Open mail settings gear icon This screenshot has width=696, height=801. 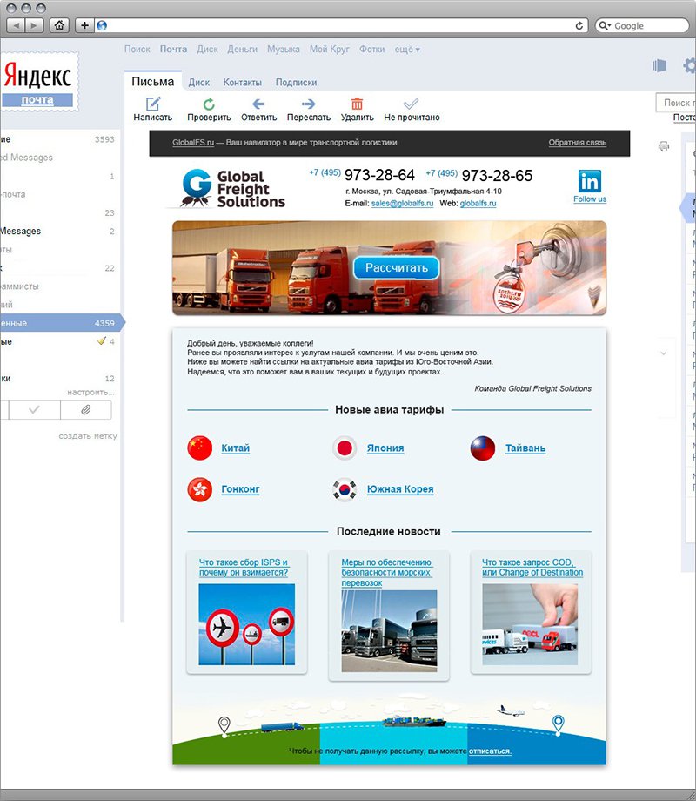tap(690, 65)
